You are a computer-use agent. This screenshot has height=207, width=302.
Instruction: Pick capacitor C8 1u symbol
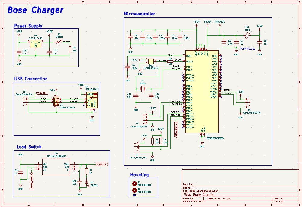pos(260,42)
